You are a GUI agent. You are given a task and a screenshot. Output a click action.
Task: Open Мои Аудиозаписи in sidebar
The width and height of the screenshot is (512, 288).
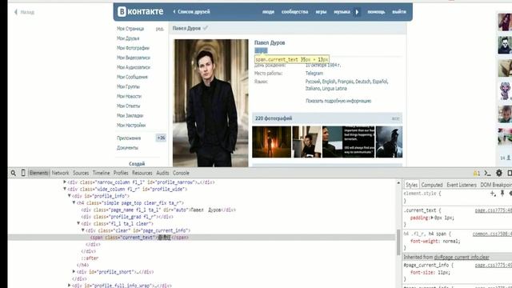[x=134, y=67]
